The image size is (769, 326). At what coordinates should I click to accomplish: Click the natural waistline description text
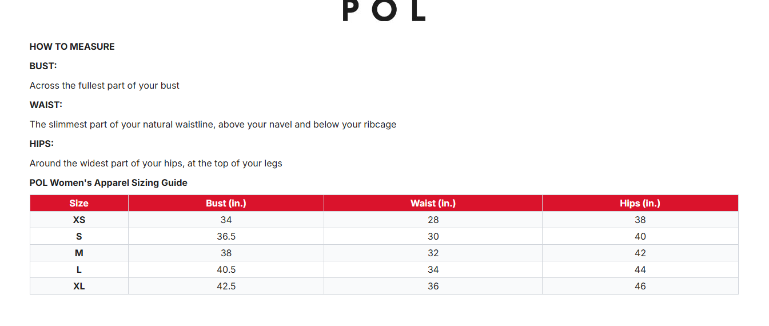point(213,125)
